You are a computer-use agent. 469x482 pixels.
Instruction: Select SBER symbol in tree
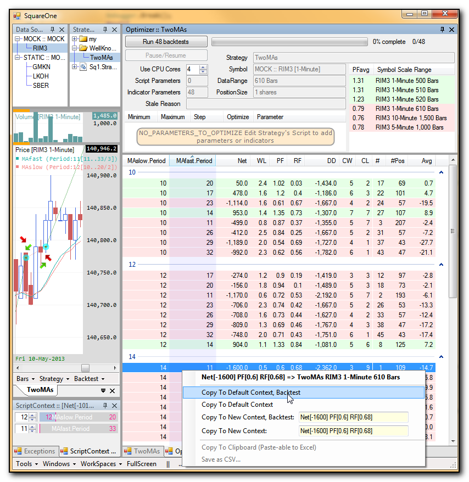[41, 86]
